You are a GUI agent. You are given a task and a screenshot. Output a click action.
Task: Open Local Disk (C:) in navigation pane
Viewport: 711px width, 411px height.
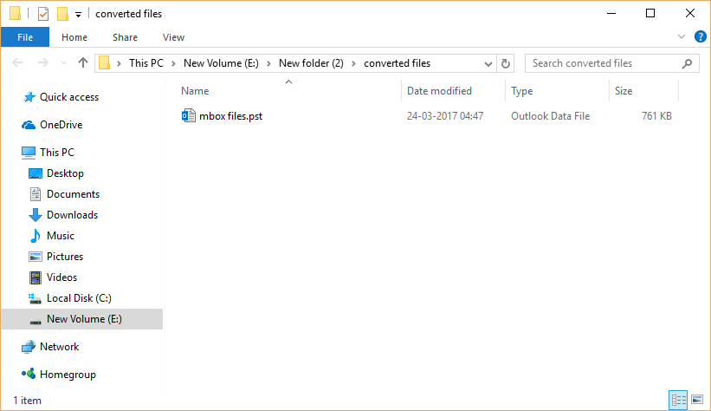[79, 298]
